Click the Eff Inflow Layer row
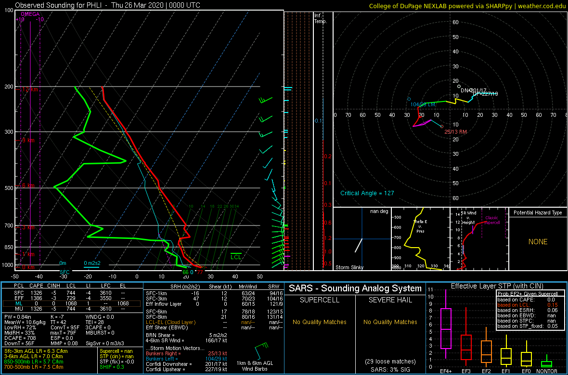568x375 pixels. pyautogui.click(x=214, y=304)
